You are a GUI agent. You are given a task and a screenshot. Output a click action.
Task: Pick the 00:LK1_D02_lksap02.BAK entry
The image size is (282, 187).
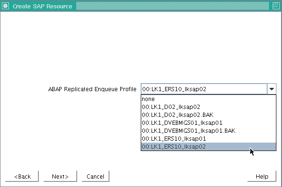tap(209, 115)
